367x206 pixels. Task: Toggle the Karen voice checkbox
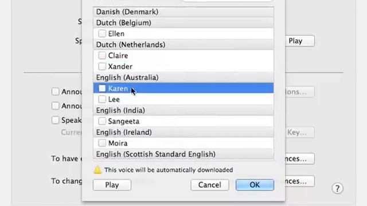[102, 88]
